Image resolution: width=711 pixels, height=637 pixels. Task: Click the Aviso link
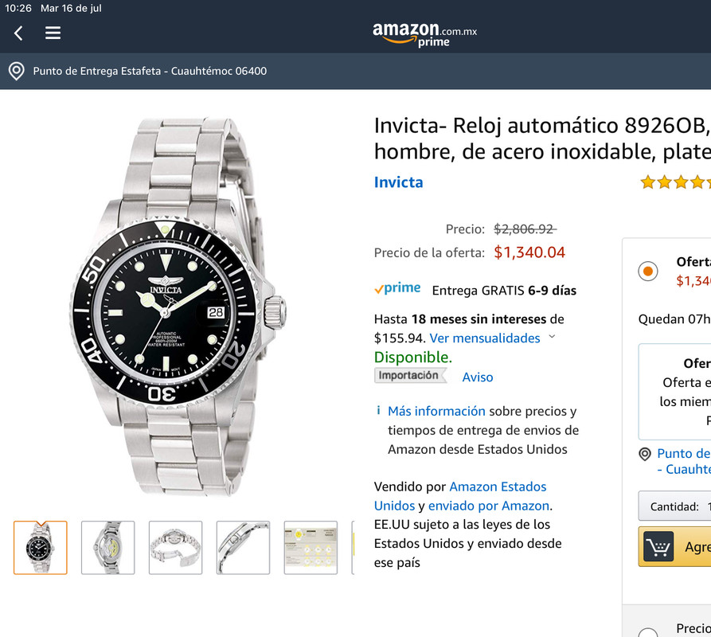pyautogui.click(x=478, y=377)
